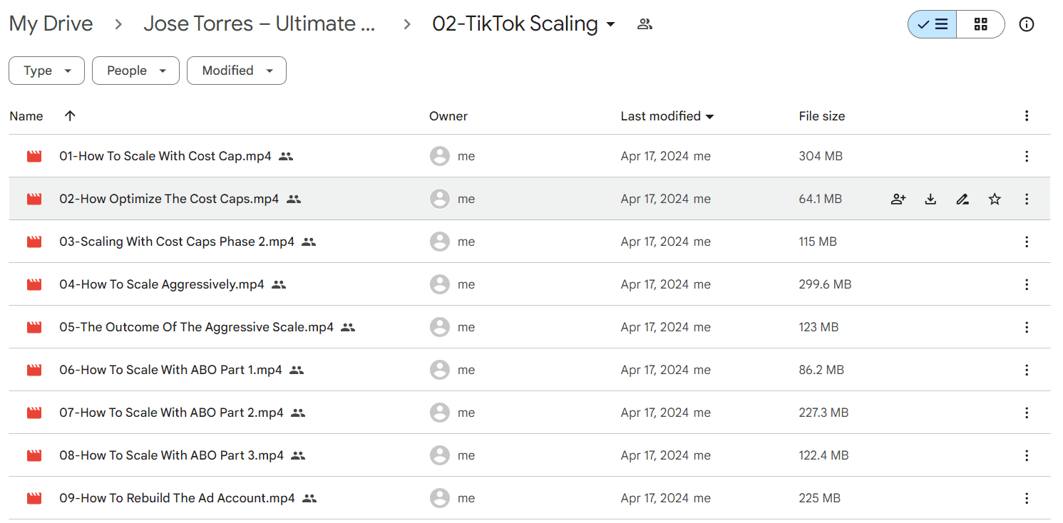Image resolution: width=1063 pixels, height=523 pixels.
Task: Click video icon of 04-How To Scale Aggressively
Action: point(34,285)
